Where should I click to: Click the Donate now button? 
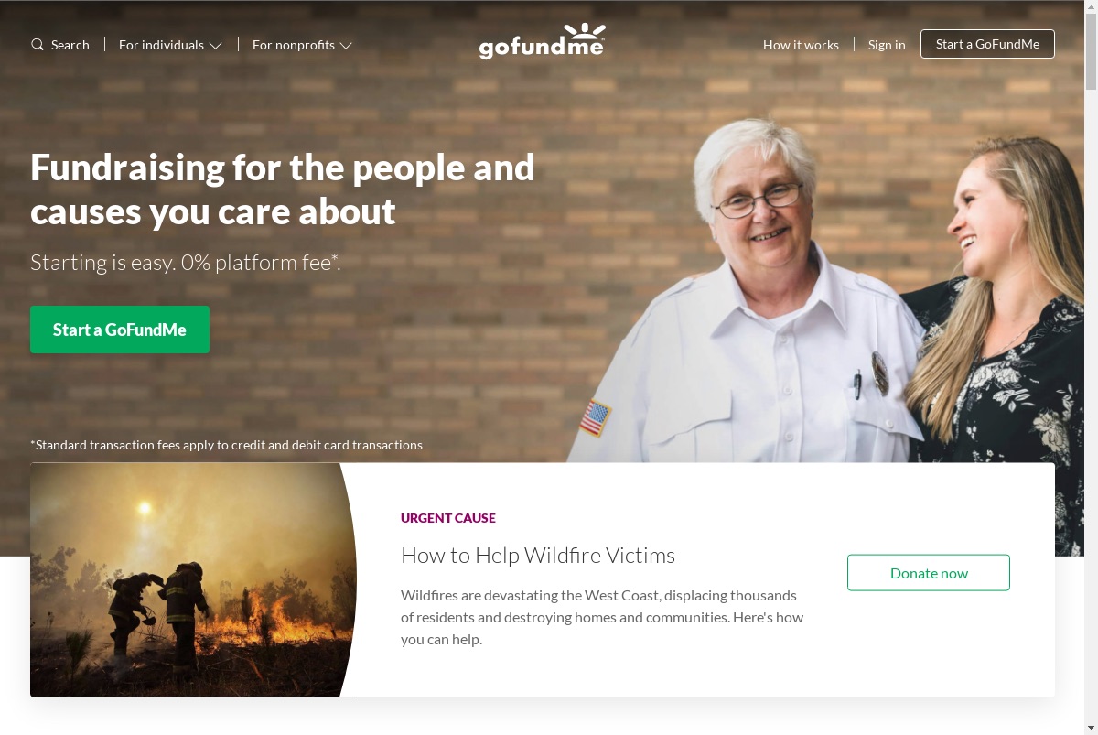coord(929,573)
